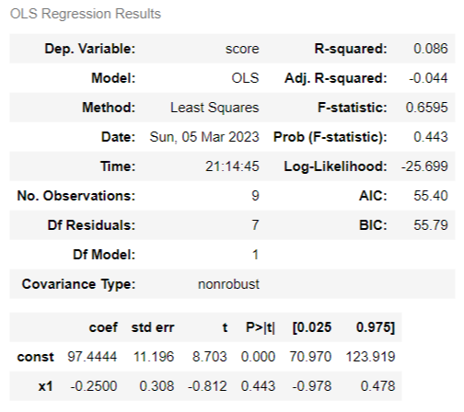This screenshot has width=464, height=412.
Task: Select the const upper bound 123.919
Action: click(x=370, y=357)
